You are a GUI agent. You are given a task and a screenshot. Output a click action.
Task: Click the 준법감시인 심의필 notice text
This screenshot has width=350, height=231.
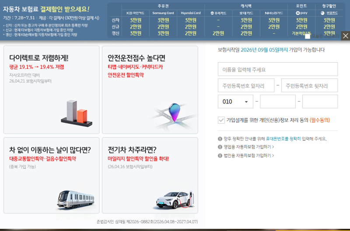[147, 222]
